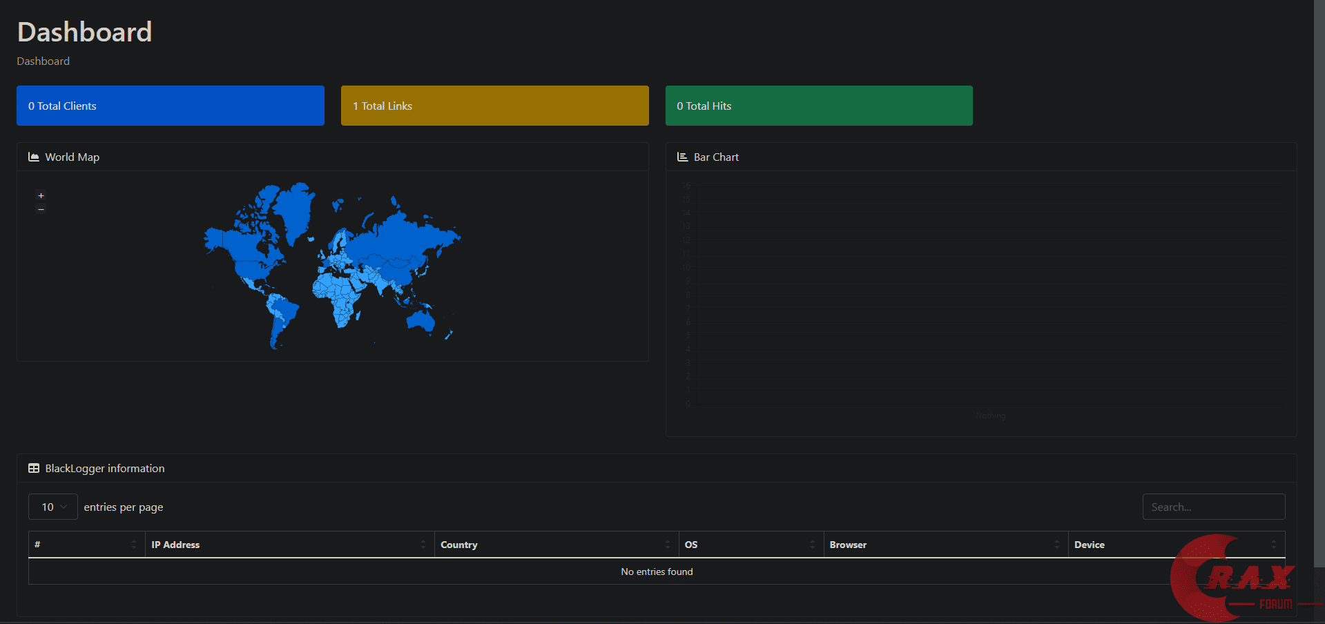Click the Bar Chart panel icon
Image resolution: width=1325 pixels, height=624 pixels.
(682, 157)
